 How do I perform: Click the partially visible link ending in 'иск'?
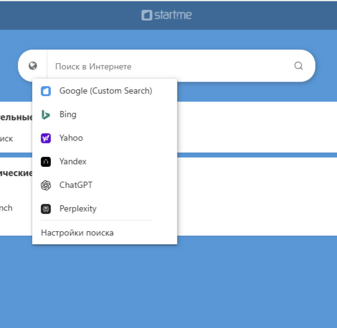pos(7,139)
